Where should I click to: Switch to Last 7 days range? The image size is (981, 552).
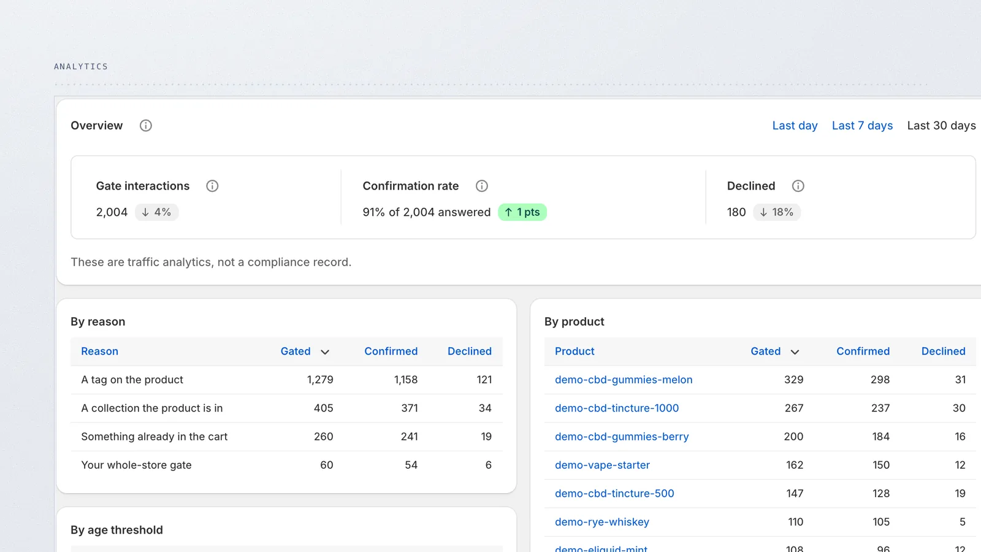click(862, 126)
